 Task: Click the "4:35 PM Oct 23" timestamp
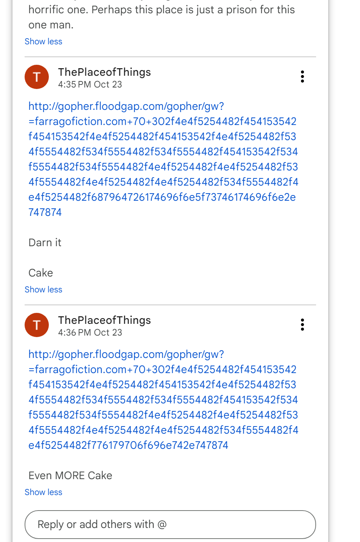90,84
